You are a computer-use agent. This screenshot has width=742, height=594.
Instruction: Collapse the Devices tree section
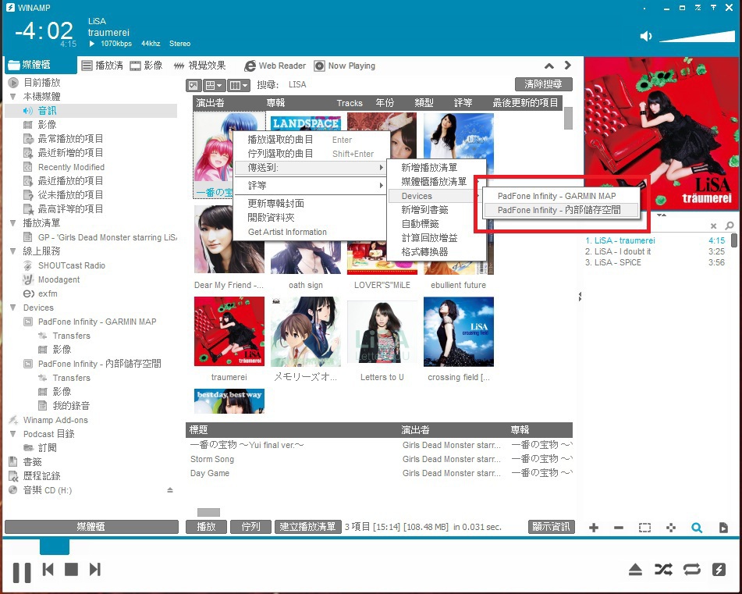point(12,308)
